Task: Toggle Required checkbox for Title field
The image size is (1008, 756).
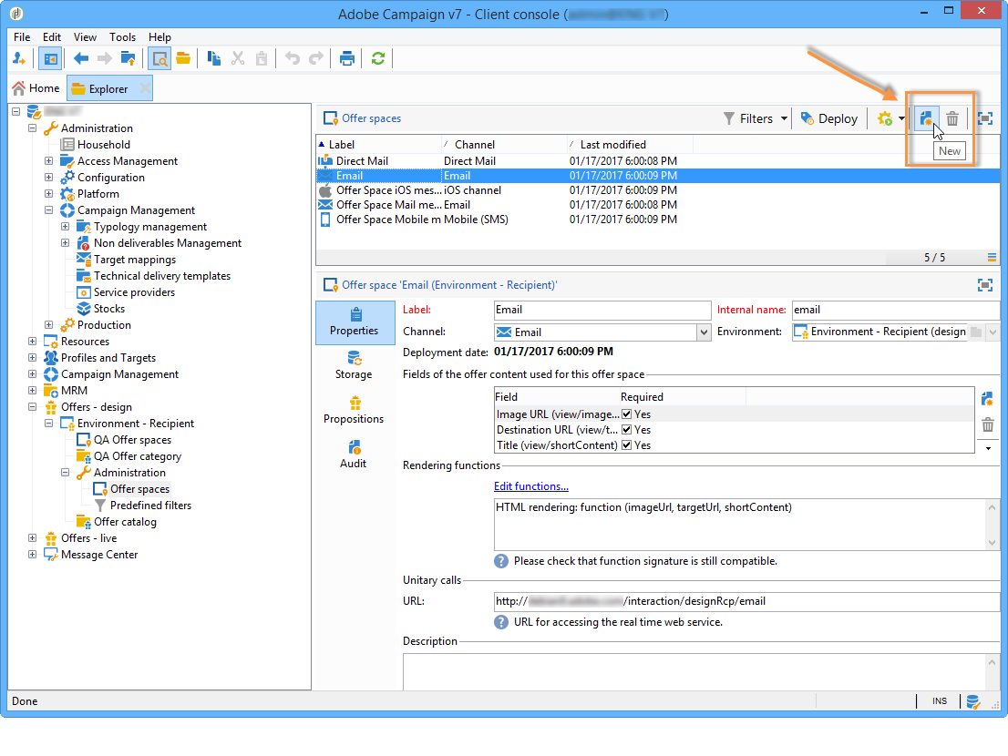Action: pos(627,445)
